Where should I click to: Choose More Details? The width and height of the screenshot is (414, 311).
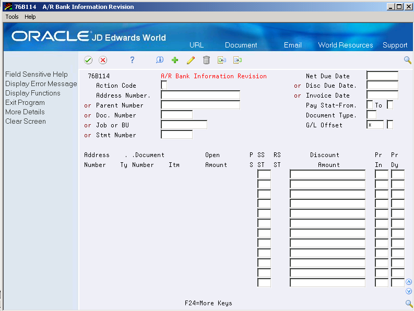(x=25, y=112)
